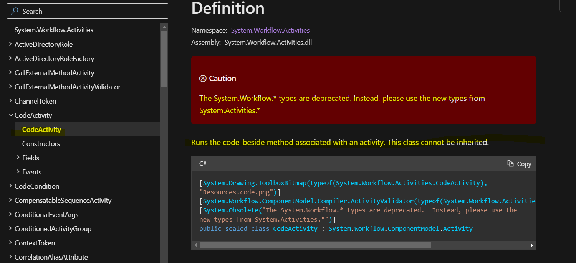576x263 pixels.
Task: Click the search magnifier icon
Action: (x=15, y=12)
